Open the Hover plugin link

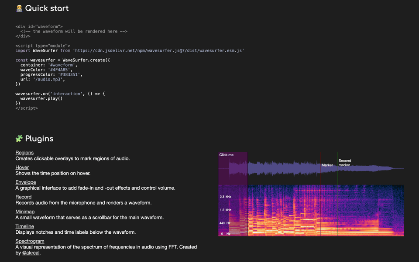click(22, 168)
